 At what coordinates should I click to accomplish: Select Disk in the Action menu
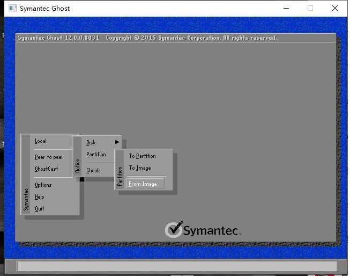(x=91, y=143)
